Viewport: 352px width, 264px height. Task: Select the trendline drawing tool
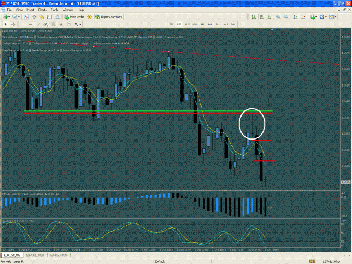(x=38, y=24)
